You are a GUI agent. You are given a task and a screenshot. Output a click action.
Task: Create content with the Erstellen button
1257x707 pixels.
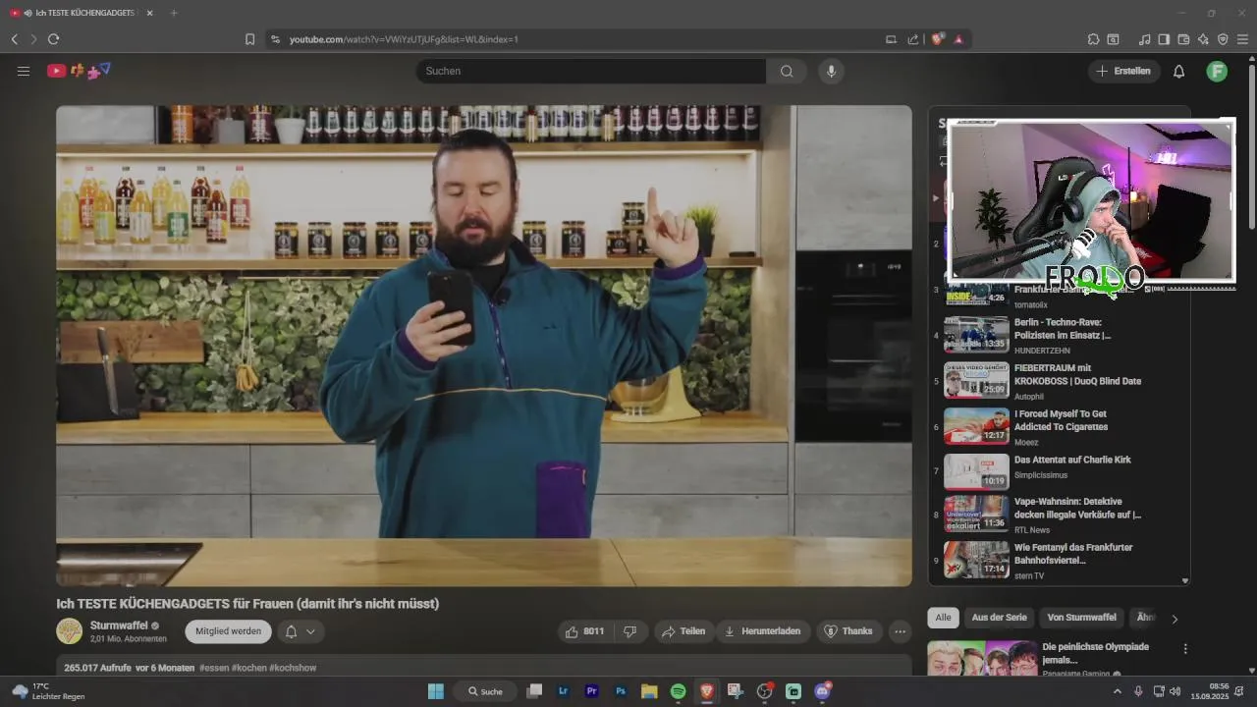(1123, 71)
